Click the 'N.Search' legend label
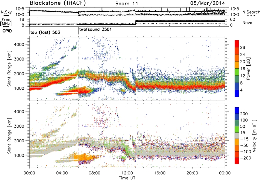Image resolution: width=260 pixels, height=180 pixels. coord(251,12)
